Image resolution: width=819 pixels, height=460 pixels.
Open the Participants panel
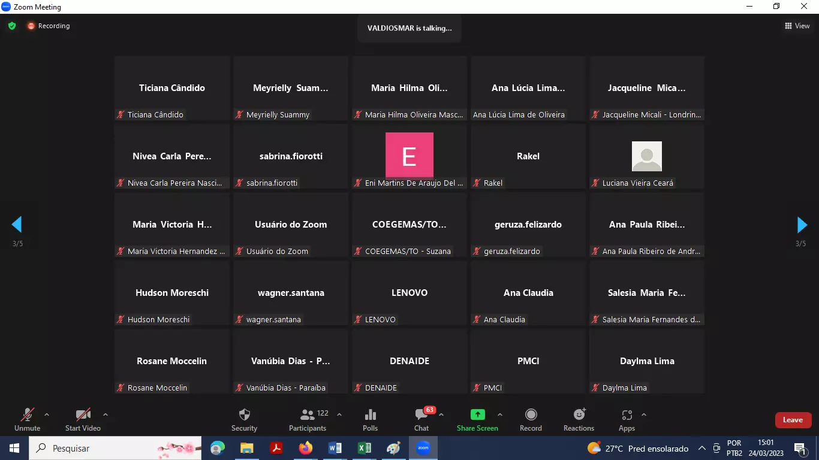(308, 419)
